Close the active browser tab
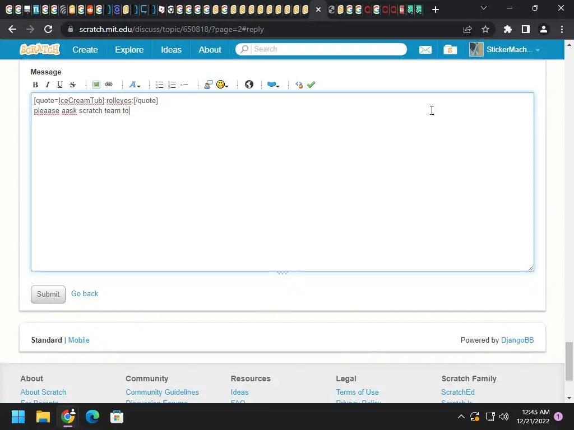This screenshot has width=574, height=430. tap(318, 10)
